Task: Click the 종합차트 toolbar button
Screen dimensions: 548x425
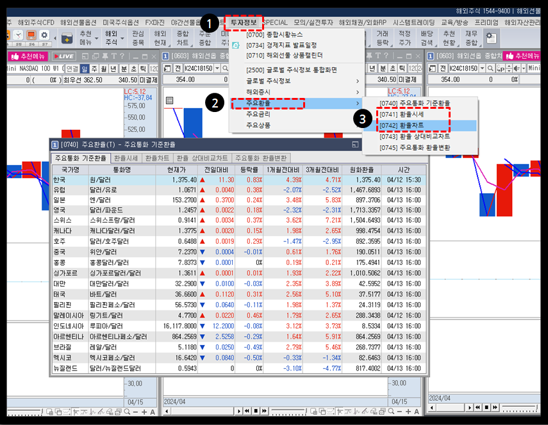Action: (183, 38)
